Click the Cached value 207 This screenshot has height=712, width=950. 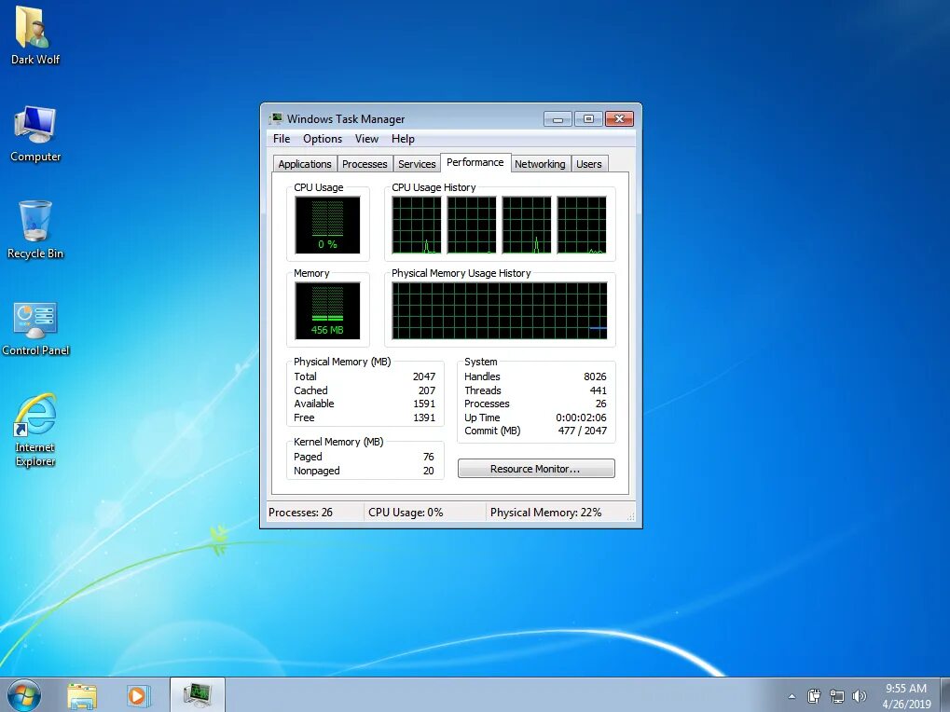coord(427,390)
